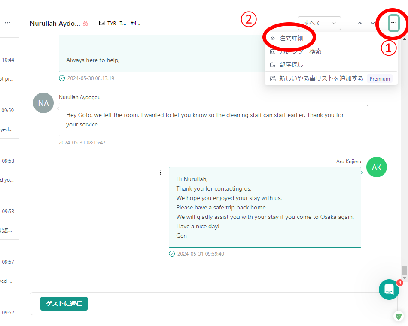Viewport: 408px width, 326px height.
Task: Click the Airbnb icon next to guest name
Action: point(85,23)
